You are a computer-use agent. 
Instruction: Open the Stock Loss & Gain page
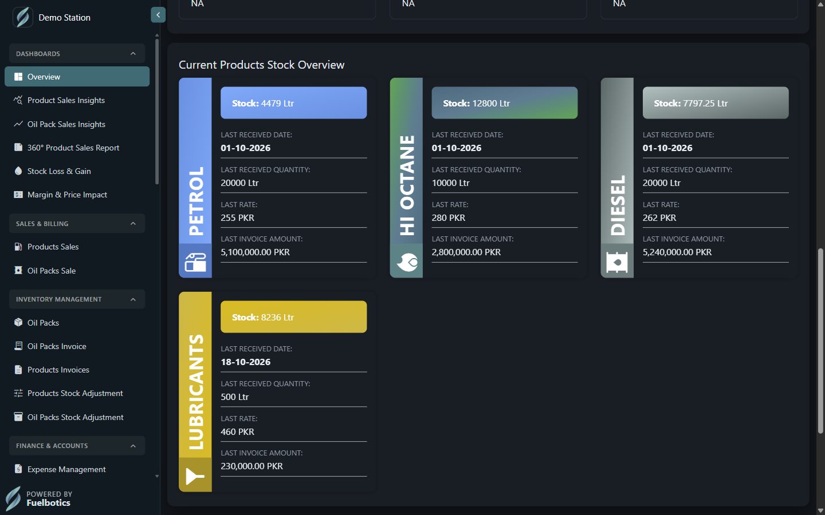pos(77,171)
